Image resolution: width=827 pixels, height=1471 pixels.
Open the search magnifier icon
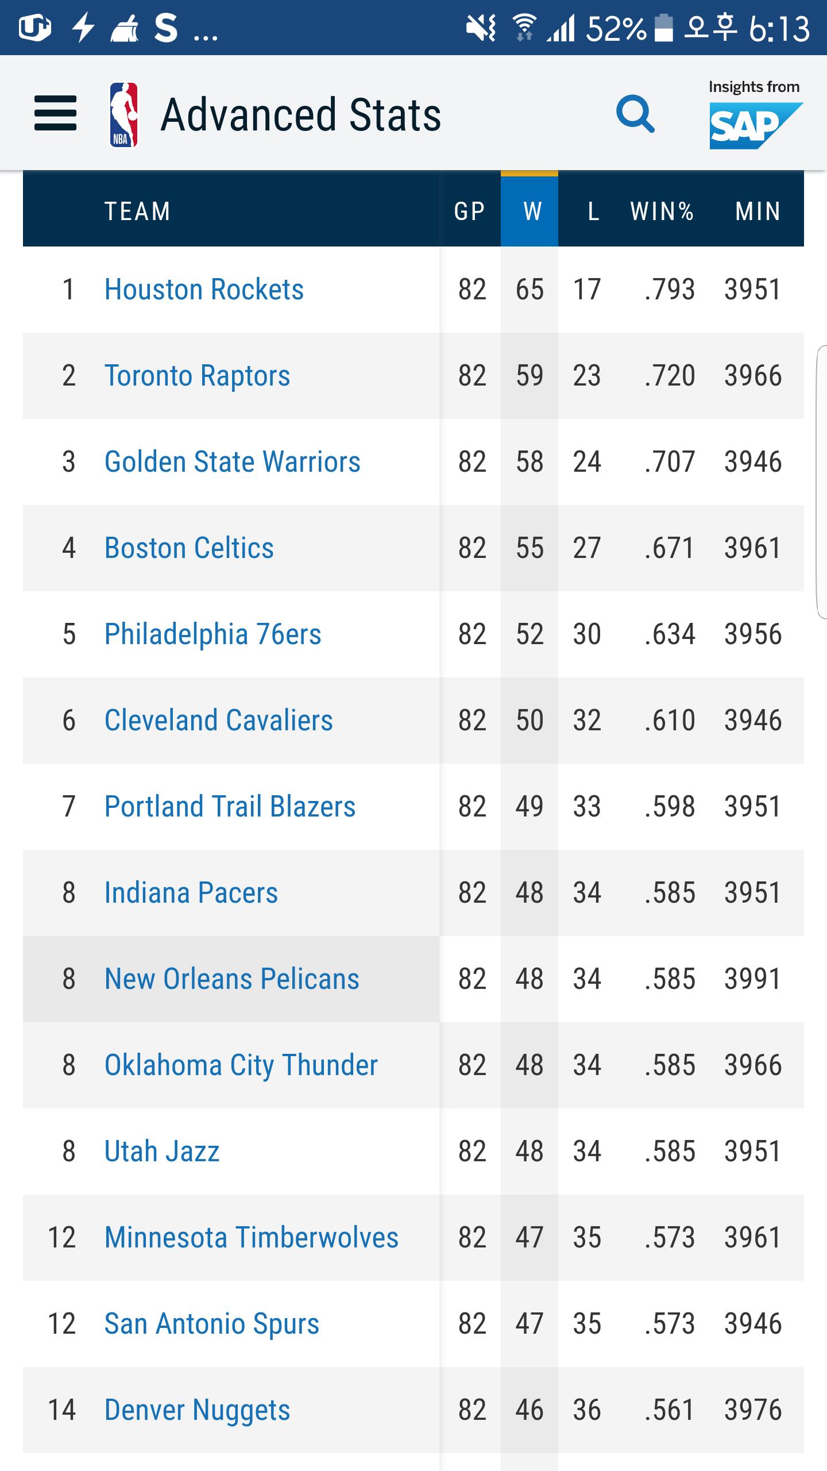635,114
